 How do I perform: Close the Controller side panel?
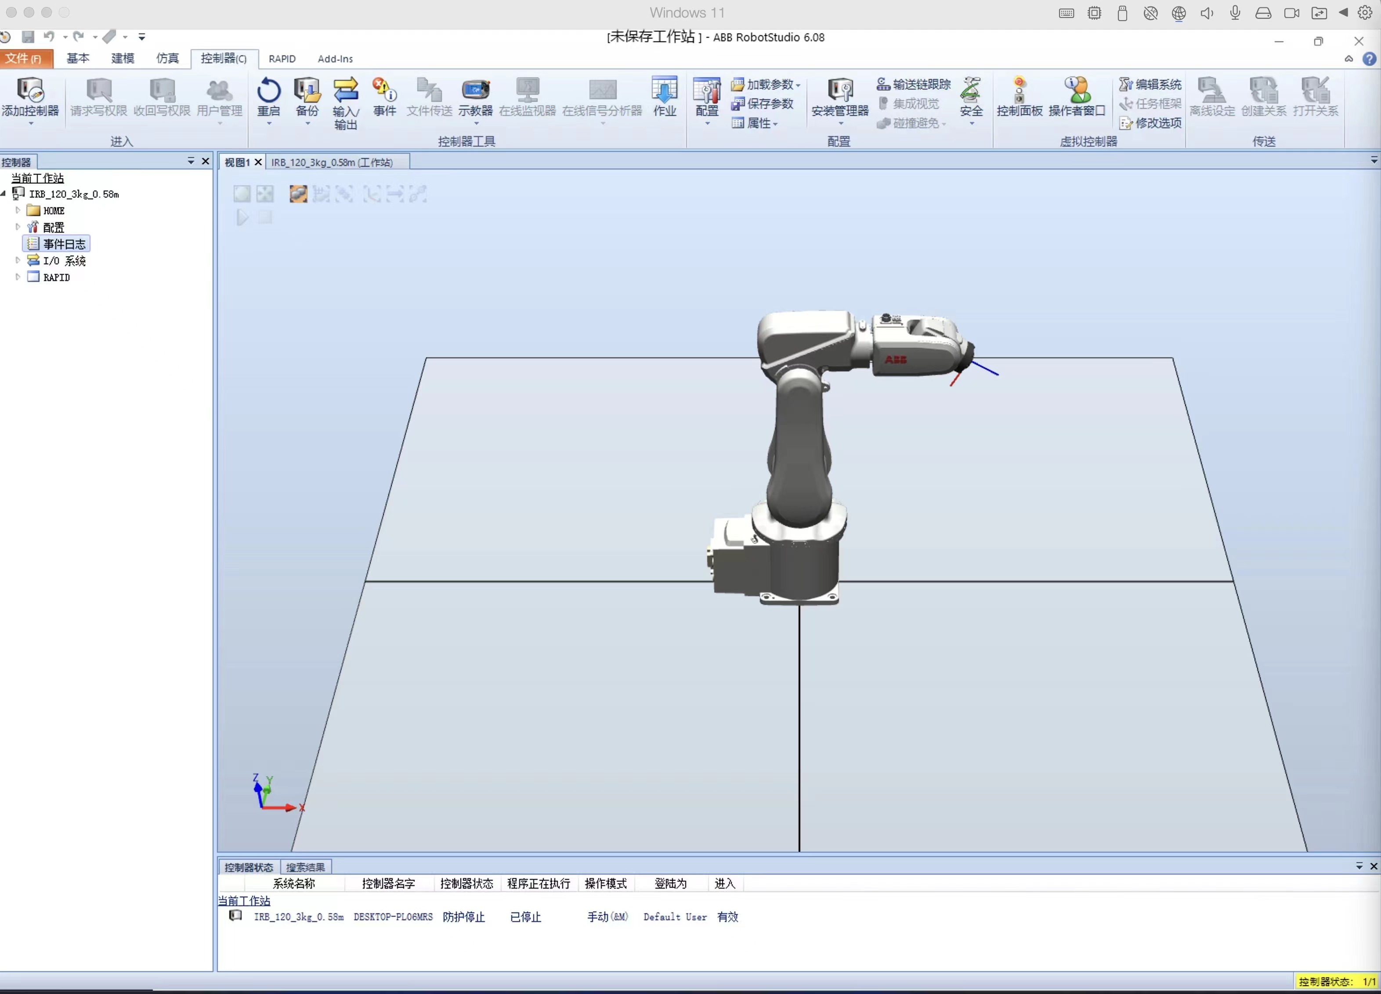pyautogui.click(x=205, y=161)
